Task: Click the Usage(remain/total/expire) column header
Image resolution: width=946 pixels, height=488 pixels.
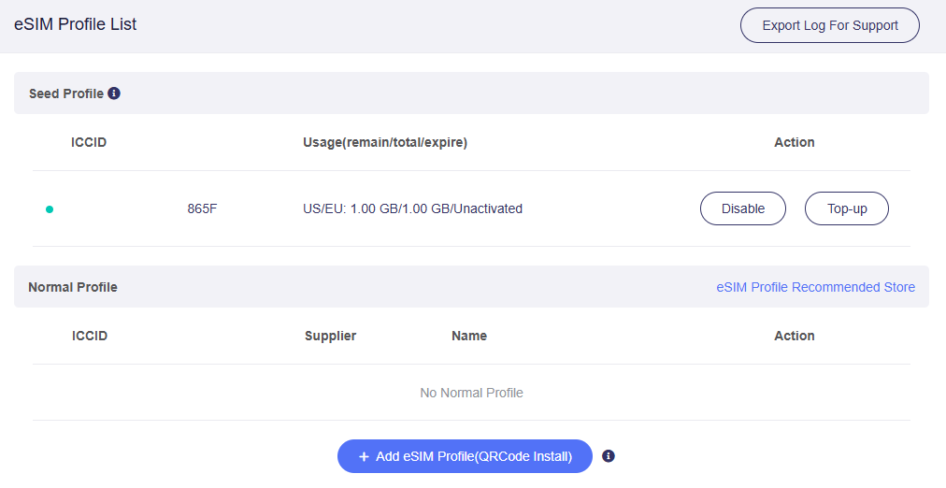Action: click(x=384, y=142)
